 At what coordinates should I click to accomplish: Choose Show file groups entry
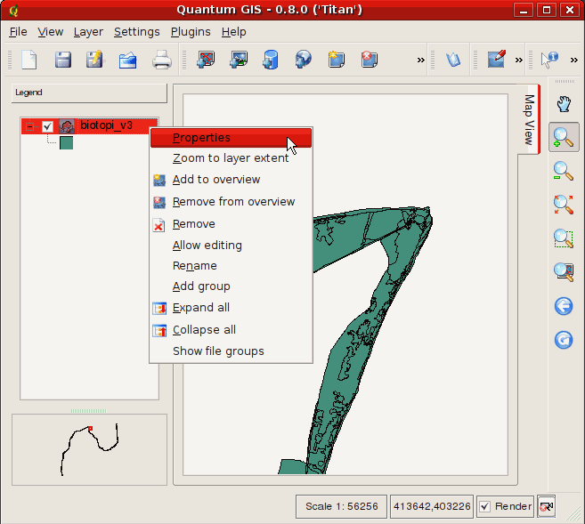click(231, 351)
